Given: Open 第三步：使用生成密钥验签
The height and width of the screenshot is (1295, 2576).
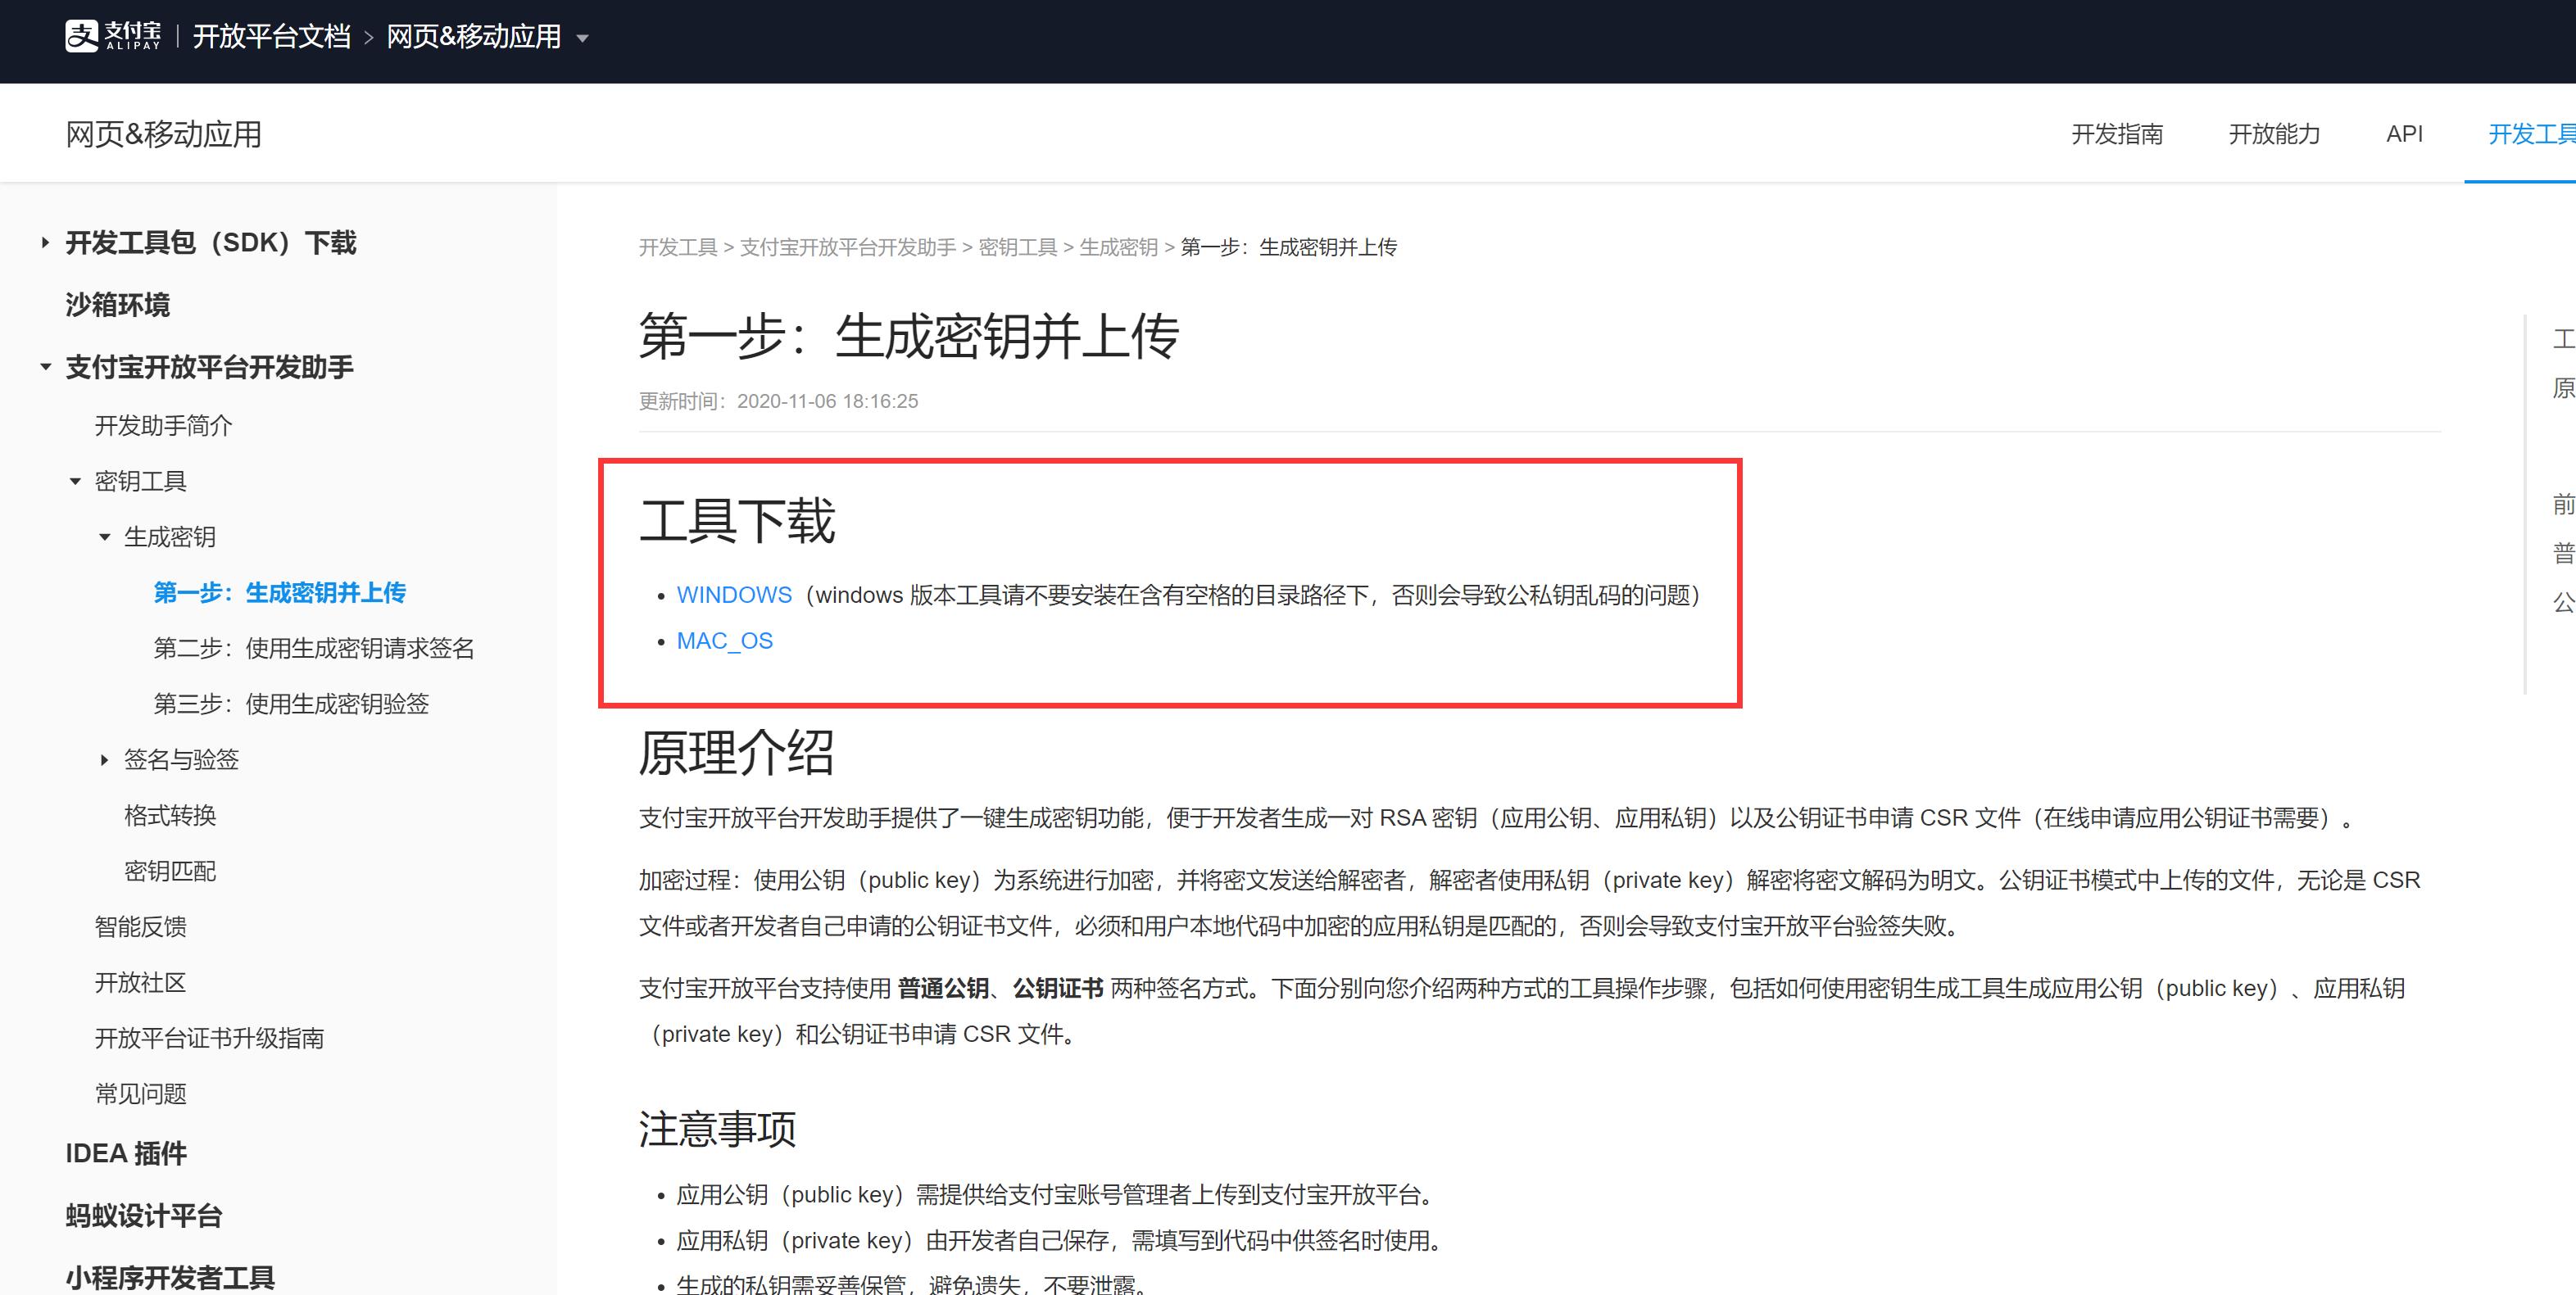Looking at the screenshot, I should pyautogui.click(x=291, y=704).
